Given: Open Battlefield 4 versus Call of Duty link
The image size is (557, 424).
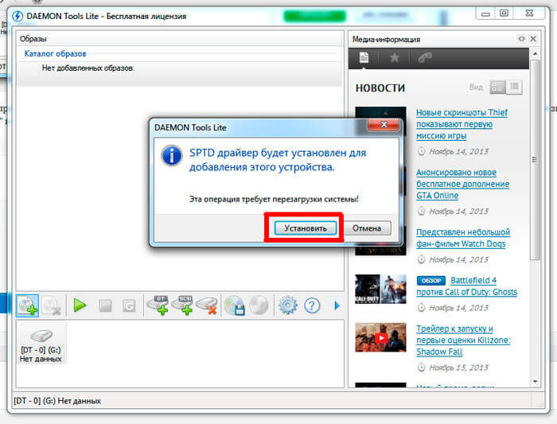Looking at the screenshot, I should (467, 286).
